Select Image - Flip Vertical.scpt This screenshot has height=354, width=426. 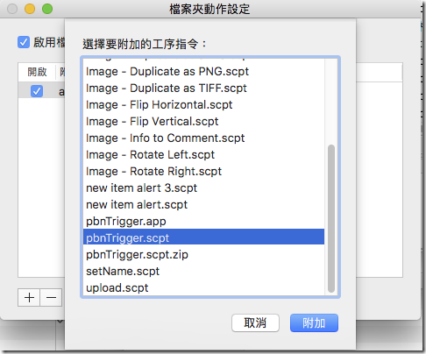click(x=203, y=121)
